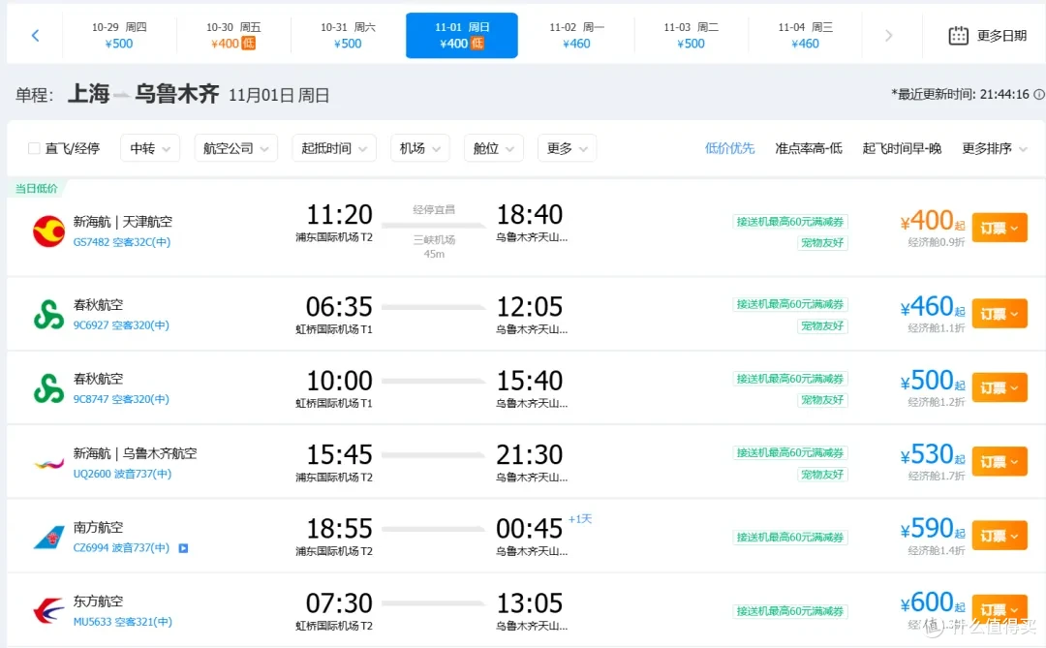The height and width of the screenshot is (648, 1046).
Task: Select the 11-03 周二 date tab
Action: pos(691,36)
